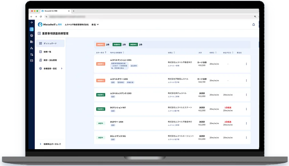Open the 依頼申込ポータル link
289x166 pixels.
(52, 144)
